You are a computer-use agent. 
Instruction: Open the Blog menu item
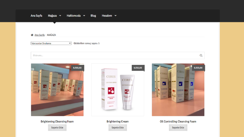coord(93,16)
